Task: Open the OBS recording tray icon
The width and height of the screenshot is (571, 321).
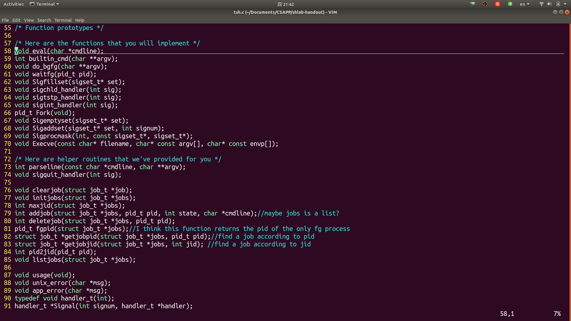Action: pyautogui.click(x=485, y=4)
